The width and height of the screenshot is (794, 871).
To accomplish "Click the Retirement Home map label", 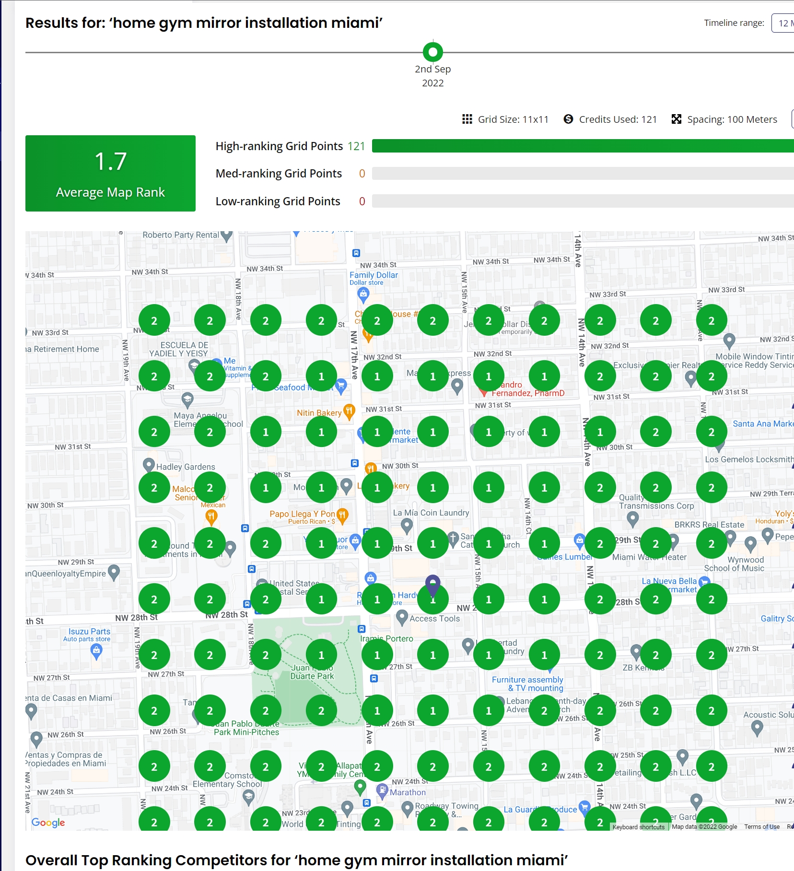I will (x=62, y=349).
